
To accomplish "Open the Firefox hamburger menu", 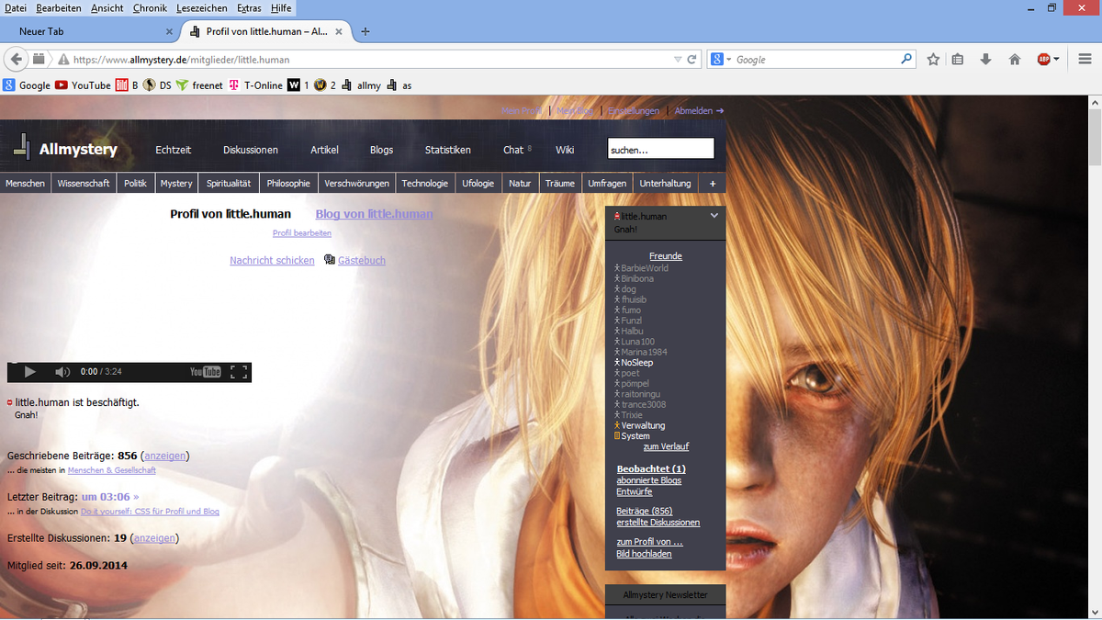I will click(1084, 59).
